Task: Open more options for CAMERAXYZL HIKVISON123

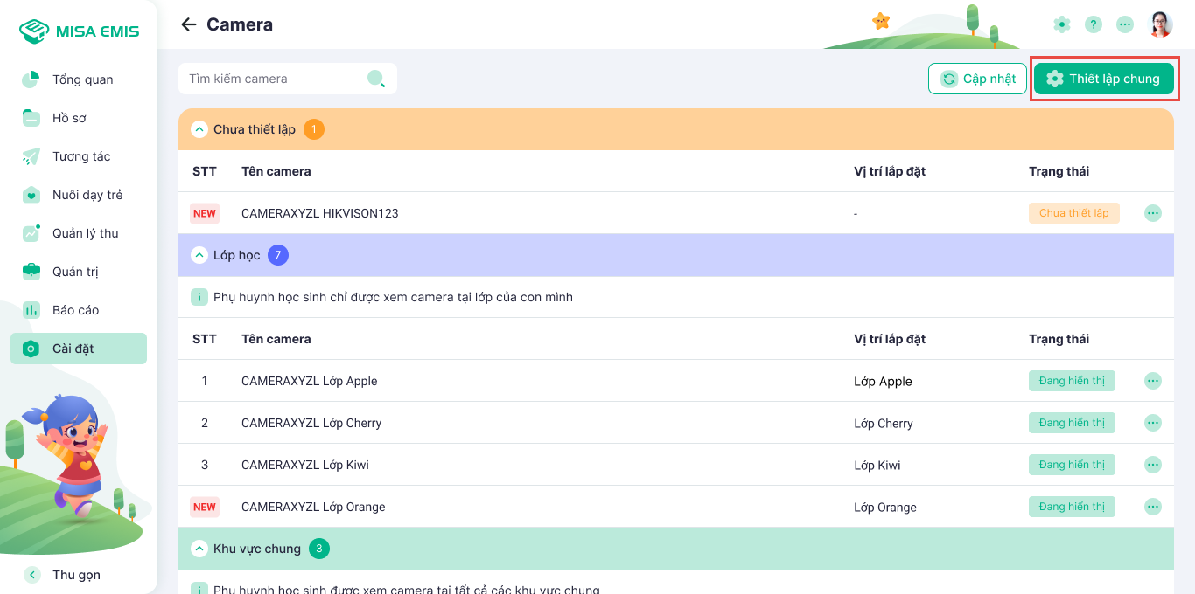Action: point(1153,213)
